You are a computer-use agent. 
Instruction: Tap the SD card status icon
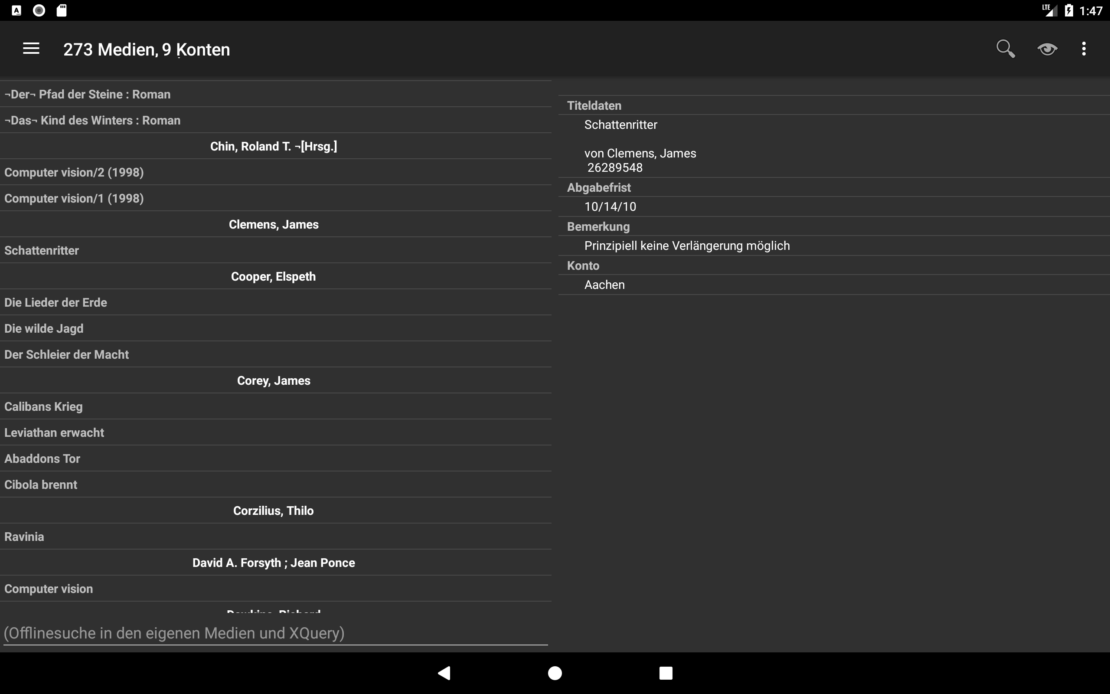62,10
